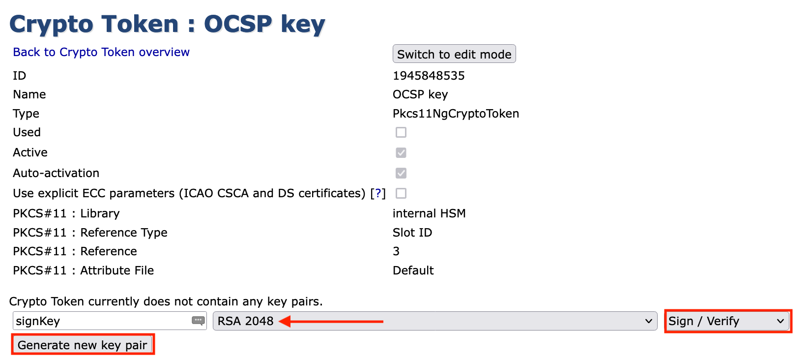This screenshot has width=809, height=362.
Task: Click the OCSP key name value
Action: coord(420,94)
